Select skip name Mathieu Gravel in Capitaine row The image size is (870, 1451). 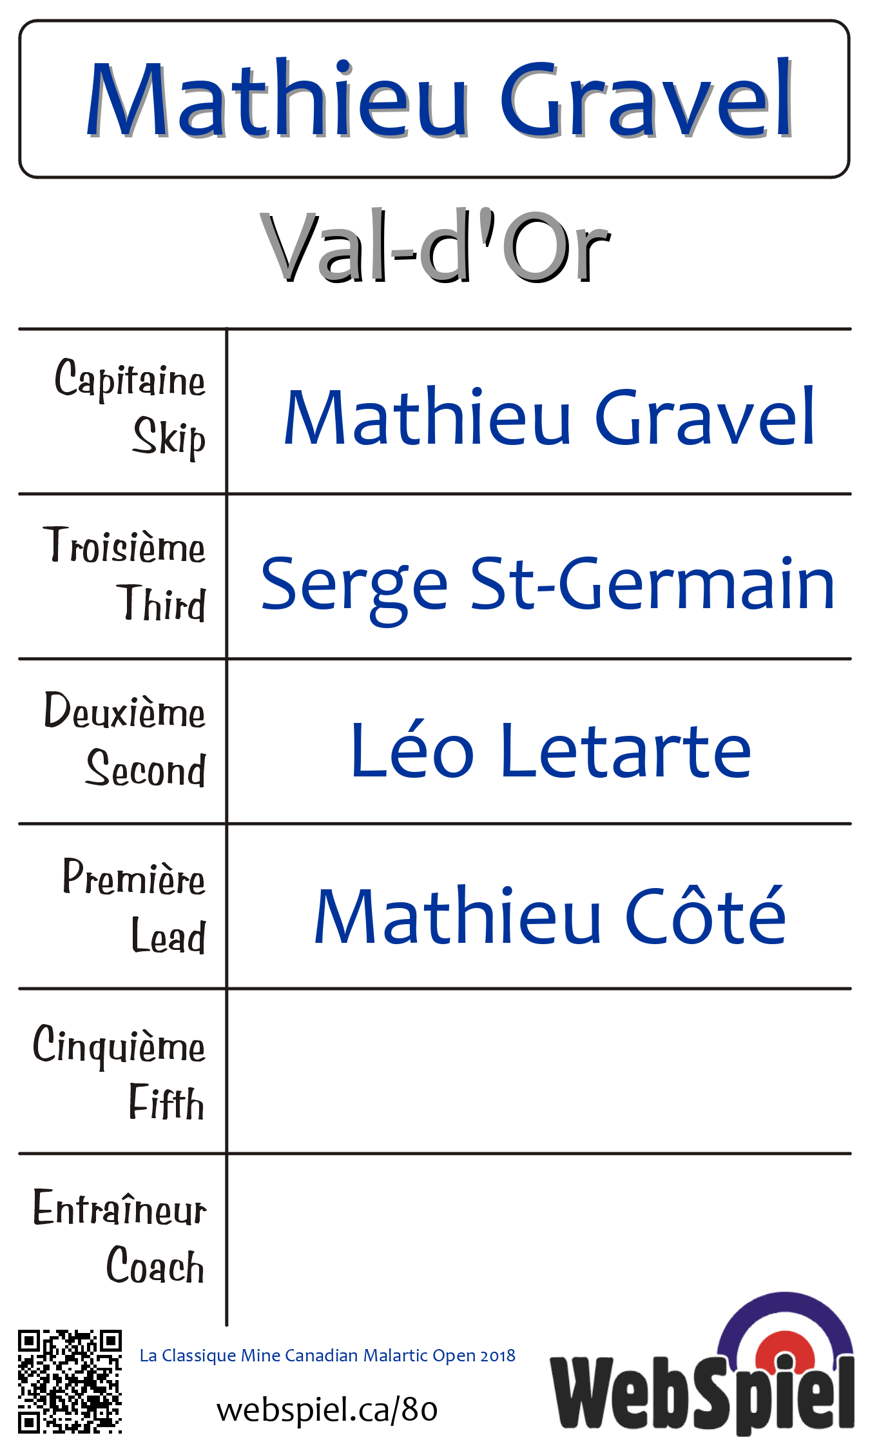pos(549,417)
